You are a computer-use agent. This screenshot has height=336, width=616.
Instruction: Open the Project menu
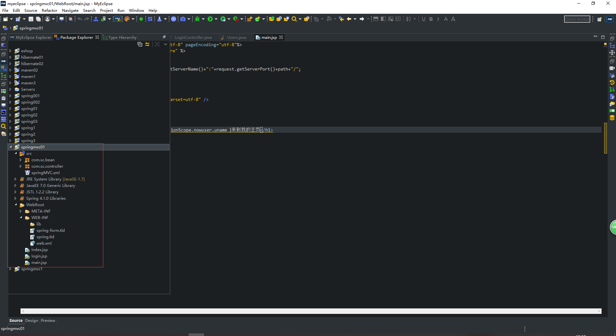point(107,10)
